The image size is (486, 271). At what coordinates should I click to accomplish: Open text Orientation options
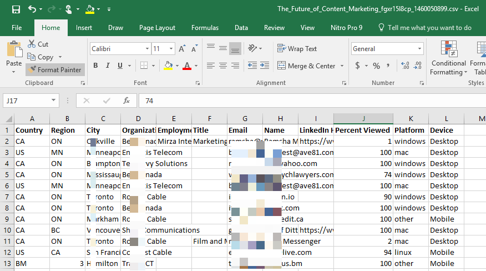252,48
